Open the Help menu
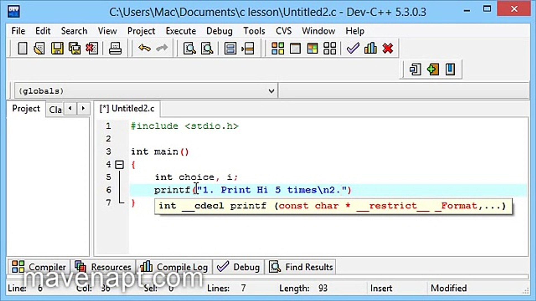The width and height of the screenshot is (536, 301). pos(355,31)
